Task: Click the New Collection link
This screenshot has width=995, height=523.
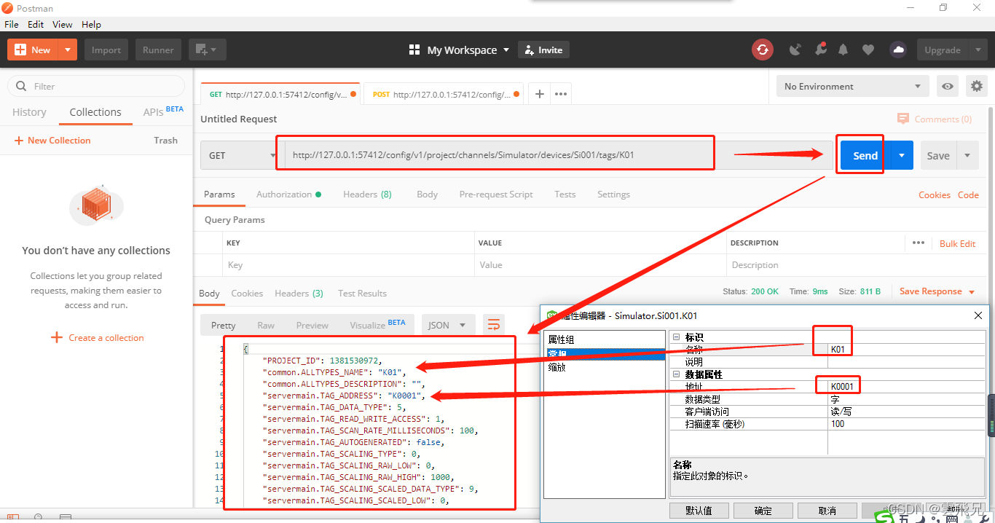Action: [x=52, y=140]
